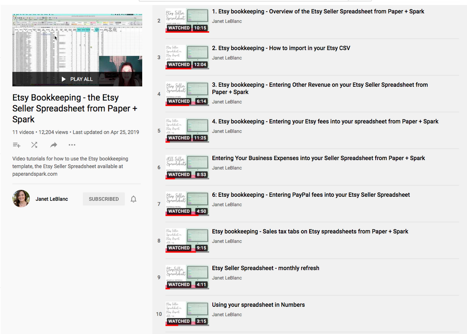The height and width of the screenshot is (334, 467).
Task: Open video titled How to import Etsy CSV
Action: (x=281, y=48)
